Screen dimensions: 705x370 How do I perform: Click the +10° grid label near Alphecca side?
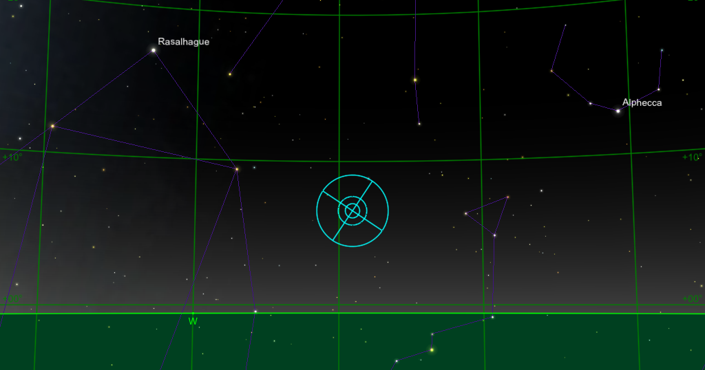691,157
